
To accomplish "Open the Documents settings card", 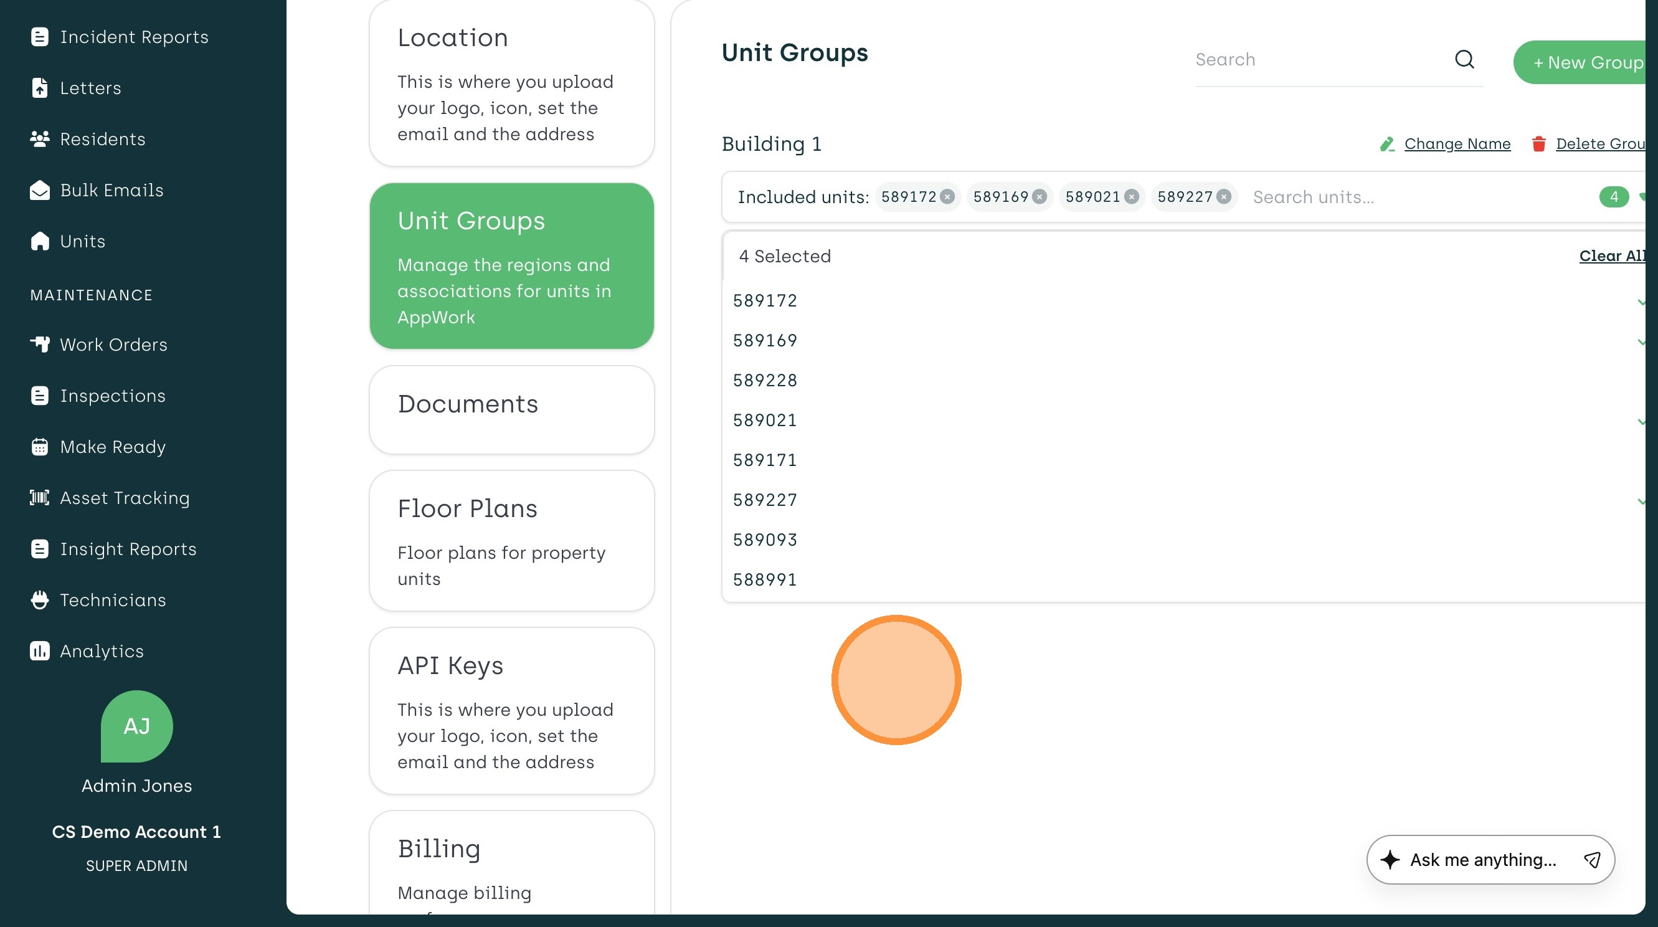I will (512, 409).
